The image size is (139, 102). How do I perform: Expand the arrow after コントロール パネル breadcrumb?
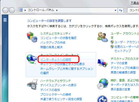(57, 10)
